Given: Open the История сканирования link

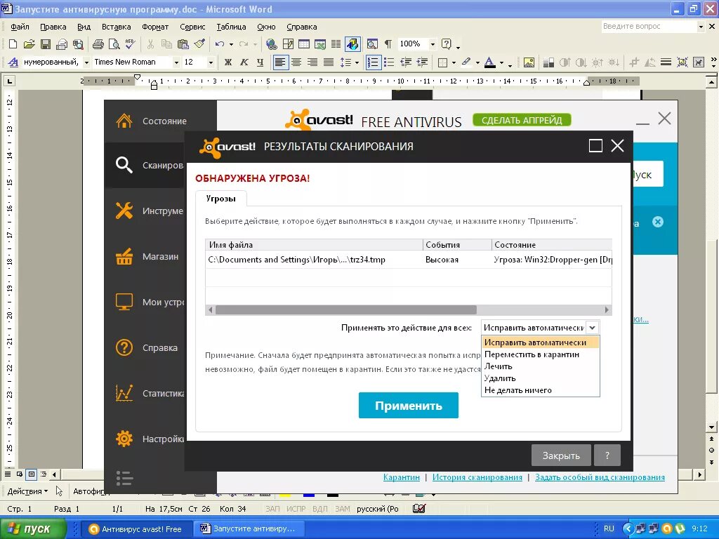Looking at the screenshot, I should point(477,477).
